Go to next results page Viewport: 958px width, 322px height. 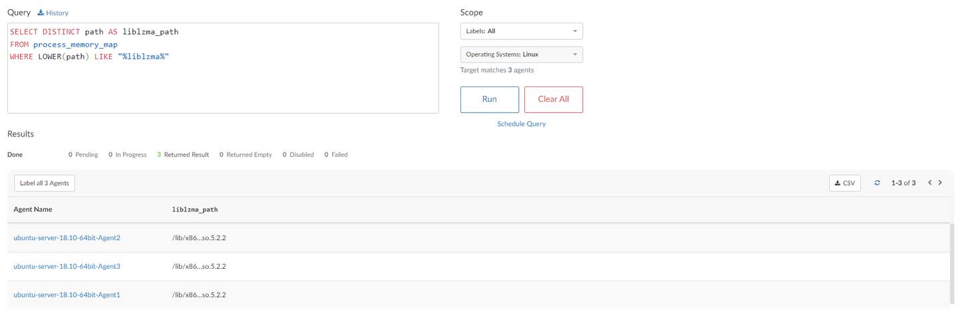(940, 183)
